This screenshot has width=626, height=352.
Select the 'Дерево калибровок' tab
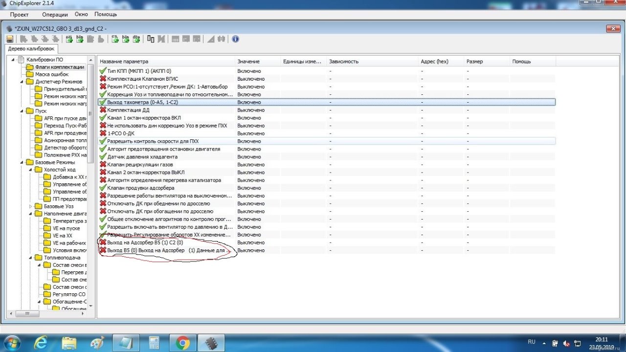31,49
